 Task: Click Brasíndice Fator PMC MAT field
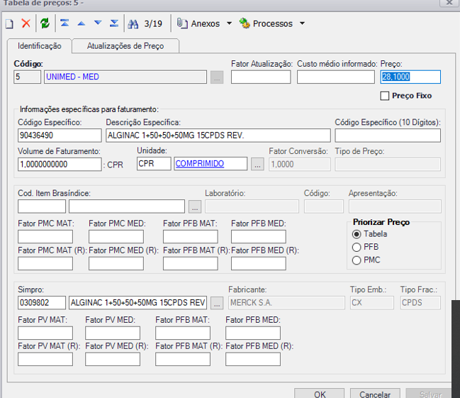pyautogui.click(x=45, y=236)
